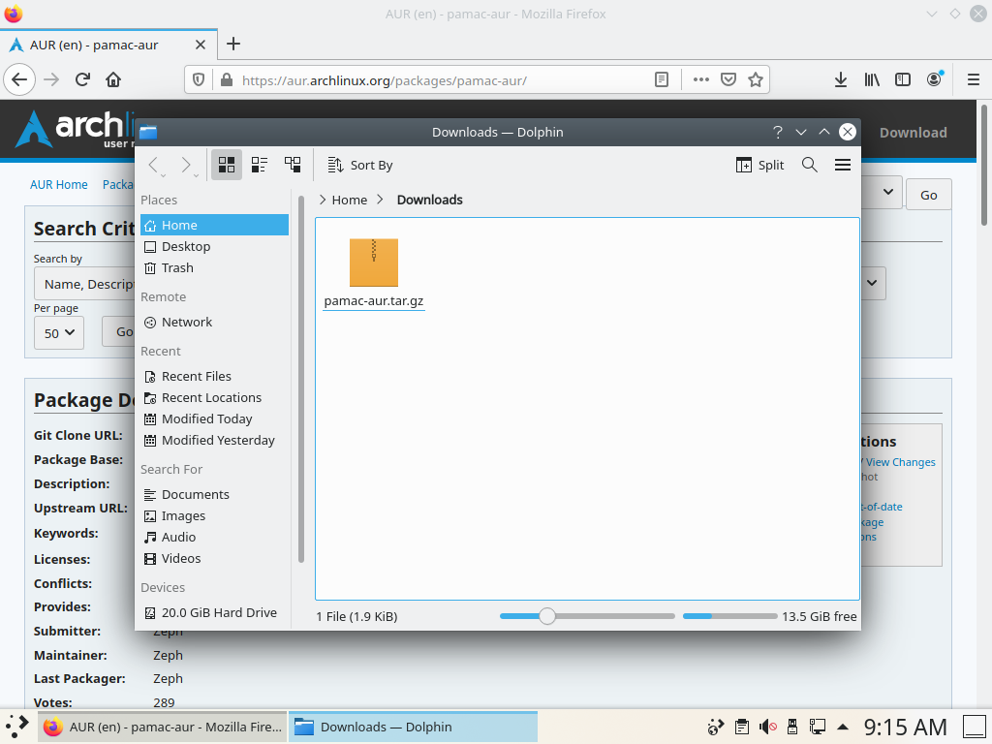Show Recent Files in Dolphin

(x=214, y=377)
